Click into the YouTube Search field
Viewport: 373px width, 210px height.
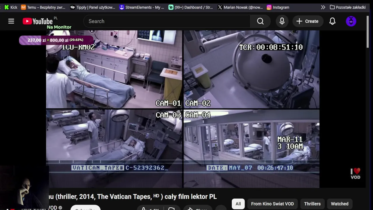(167, 21)
